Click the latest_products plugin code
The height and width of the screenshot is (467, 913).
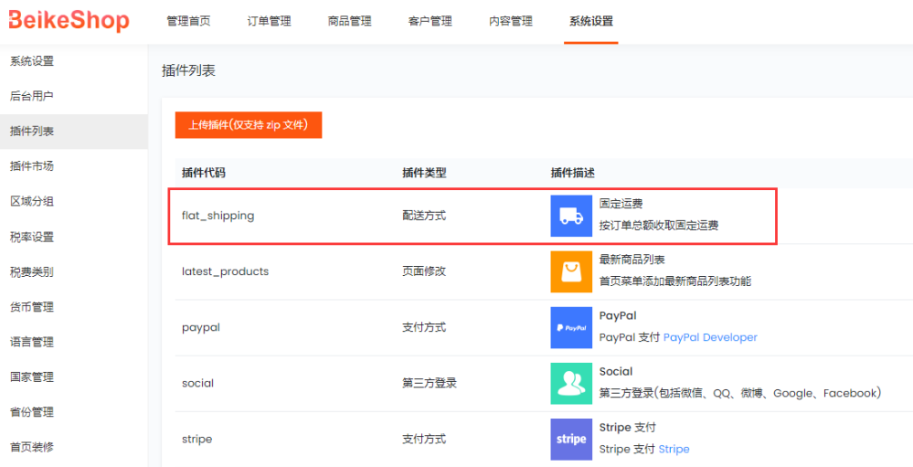pyautogui.click(x=226, y=271)
